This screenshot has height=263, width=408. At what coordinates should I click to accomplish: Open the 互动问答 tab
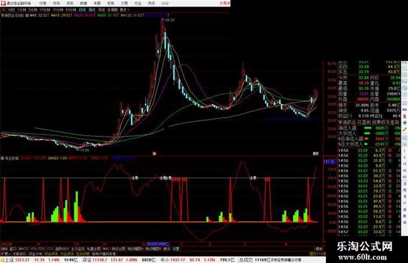[x=83, y=253]
